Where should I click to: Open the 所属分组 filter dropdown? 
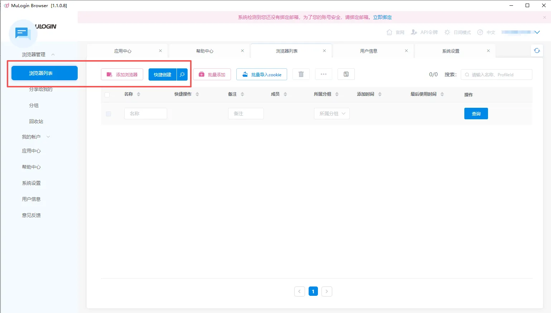tap(332, 114)
